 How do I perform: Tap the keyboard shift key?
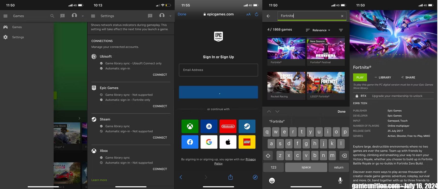[x=268, y=155]
